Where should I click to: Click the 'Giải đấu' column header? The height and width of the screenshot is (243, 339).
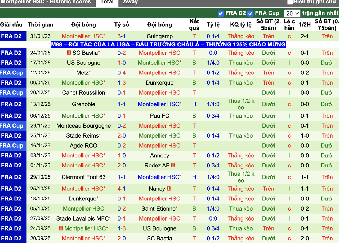(11, 25)
